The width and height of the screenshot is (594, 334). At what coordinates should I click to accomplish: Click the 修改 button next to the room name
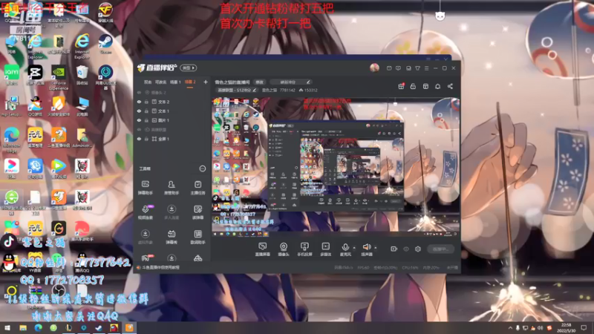[x=259, y=82]
